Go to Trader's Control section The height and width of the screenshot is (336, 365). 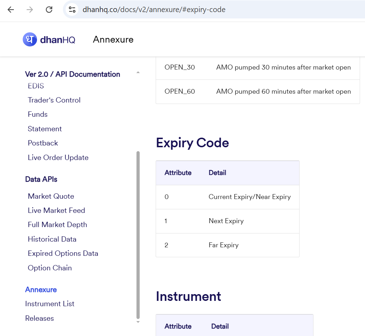click(54, 100)
